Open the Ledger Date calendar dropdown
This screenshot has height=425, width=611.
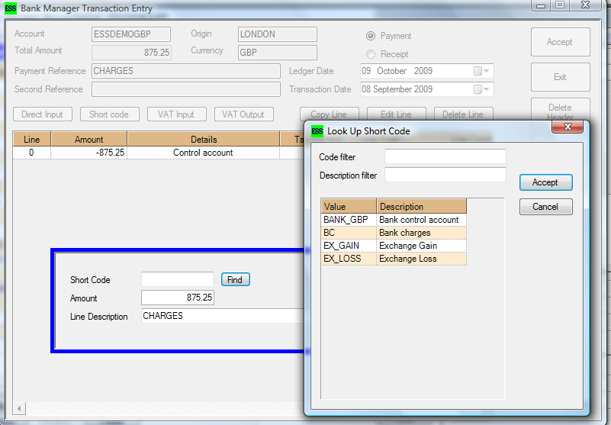coord(482,71)
